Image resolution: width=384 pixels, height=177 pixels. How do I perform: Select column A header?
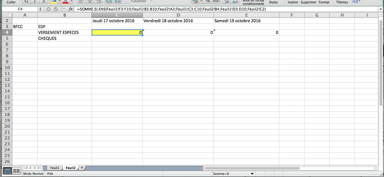(25, 15)
